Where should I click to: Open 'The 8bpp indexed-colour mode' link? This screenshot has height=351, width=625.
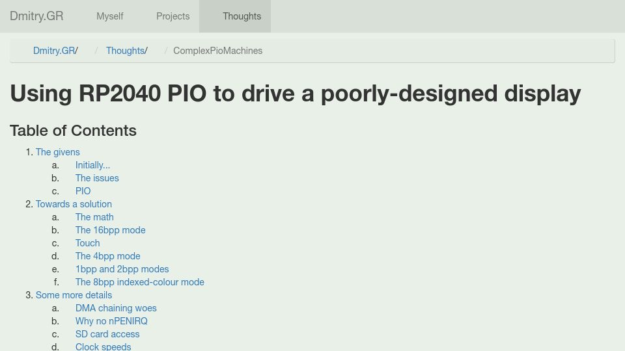tap(139, 282)
